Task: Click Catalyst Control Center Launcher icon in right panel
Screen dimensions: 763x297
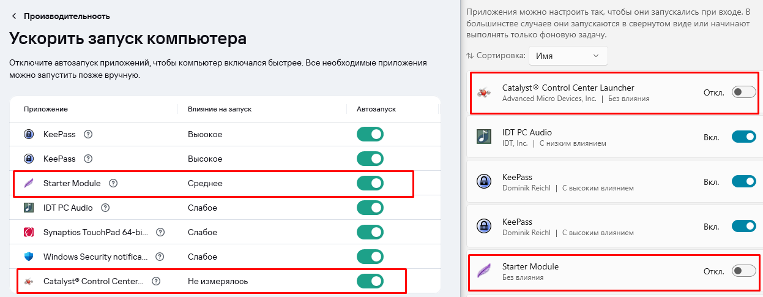Action: coord(483,92)
